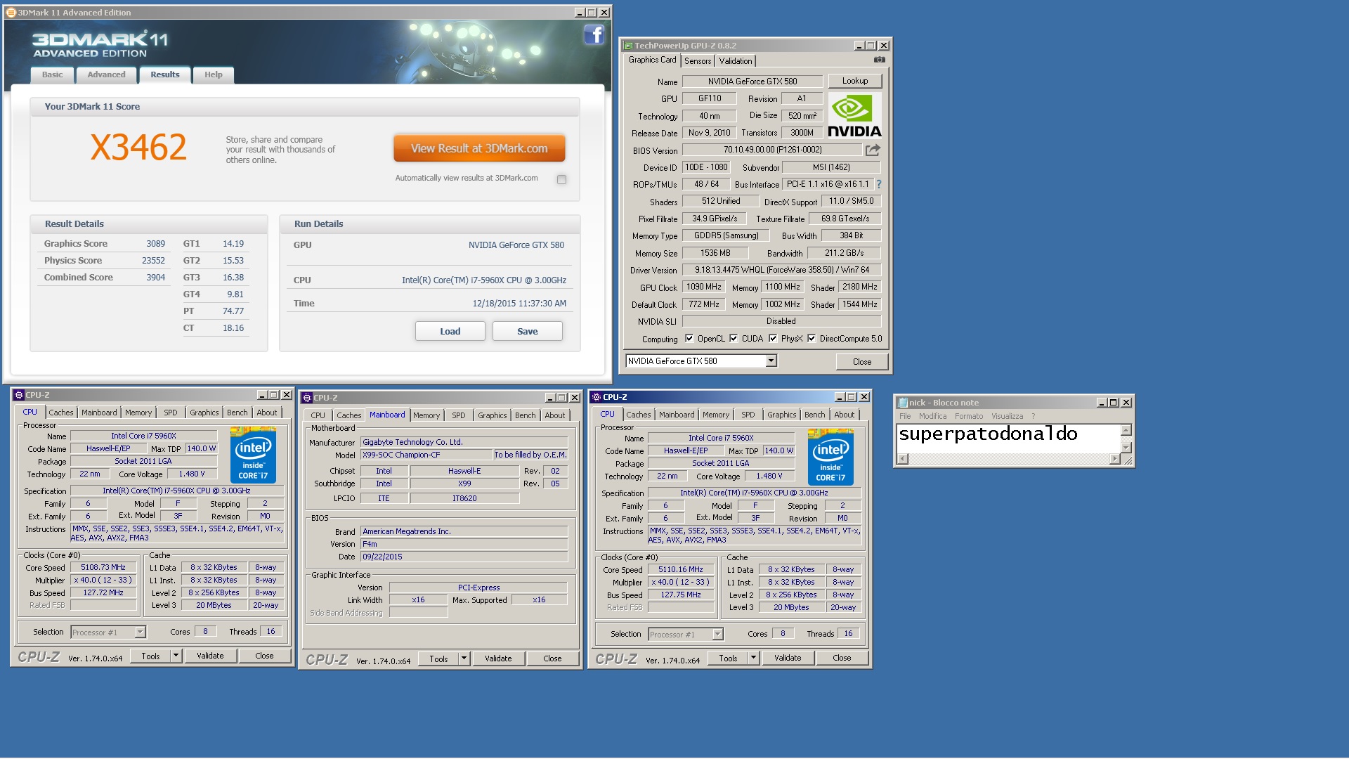Image resolution: width=1349 pixels, height=759 pixels.
Task: Open Processor #1 selection dropdown in left CPU-Z
Action: (x=140, y=632)
